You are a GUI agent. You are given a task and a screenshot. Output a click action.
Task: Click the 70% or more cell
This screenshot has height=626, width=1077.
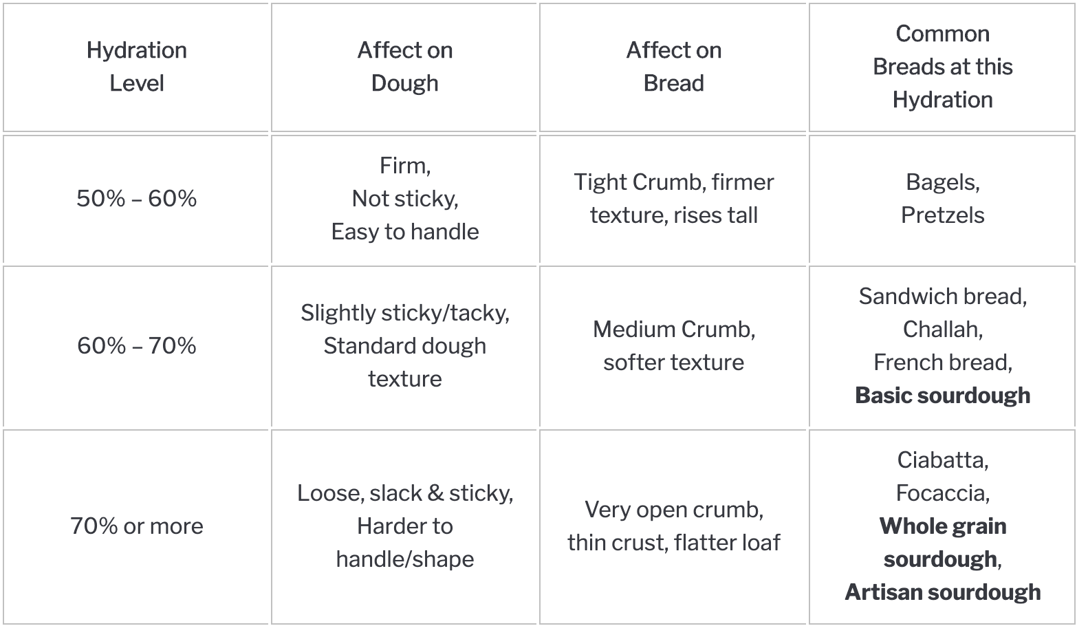136,526
